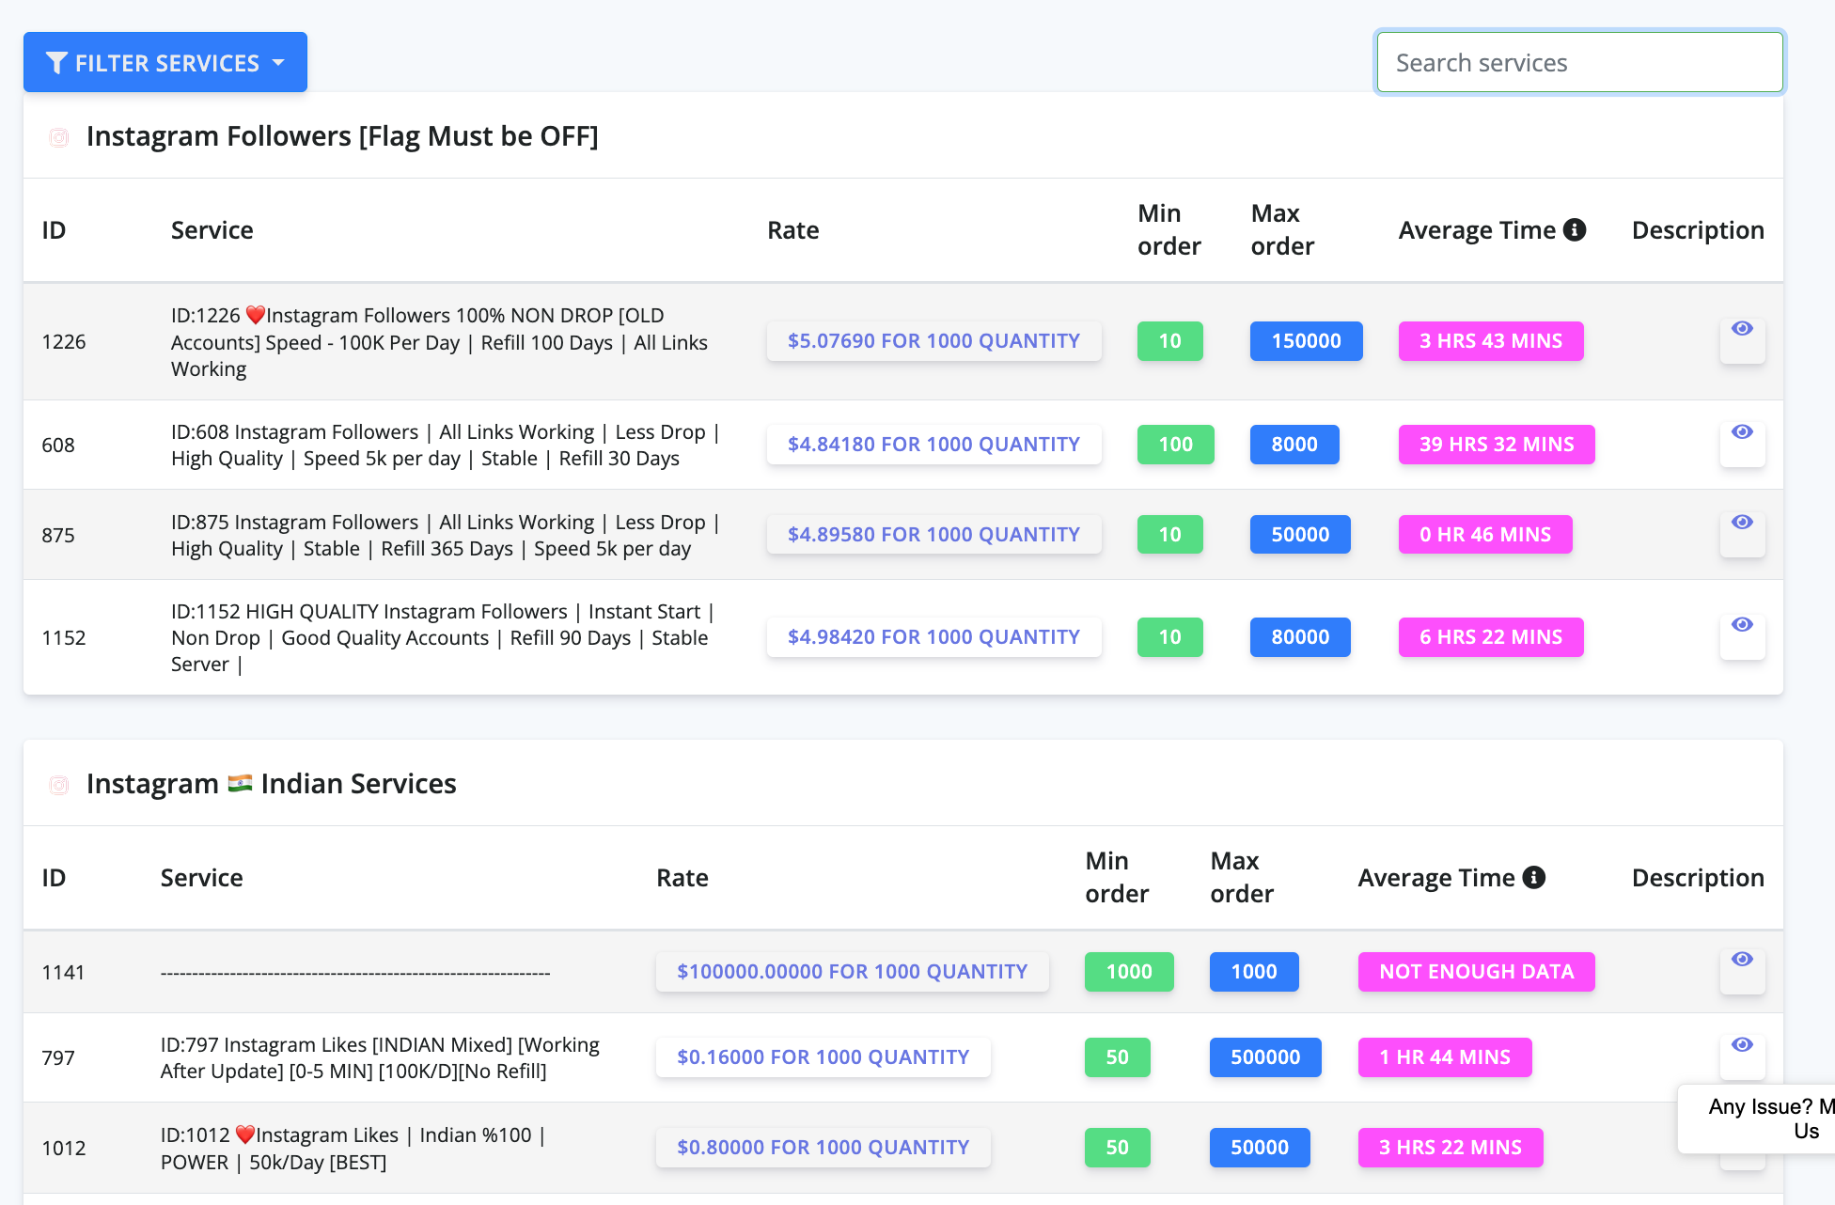This screenshot has width=1835, height=1205.
Task: Click service ID 875 cell
Action: (x=58, y=536)
